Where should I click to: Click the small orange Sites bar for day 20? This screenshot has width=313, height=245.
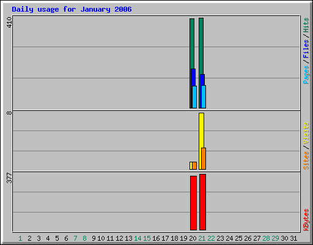(194, 165)
